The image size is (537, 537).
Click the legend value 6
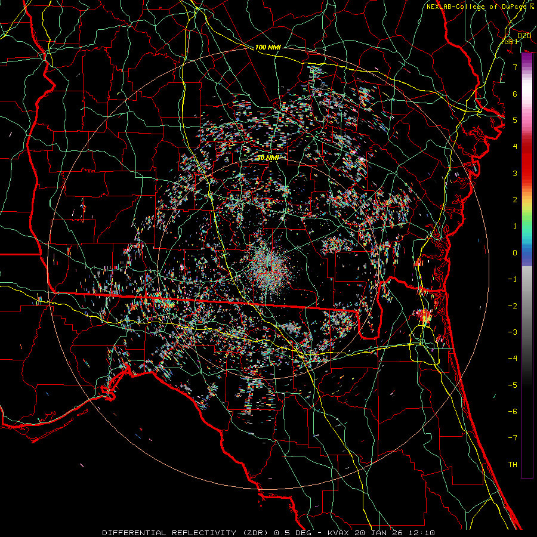pyautogui.click(x=515, y=94)
